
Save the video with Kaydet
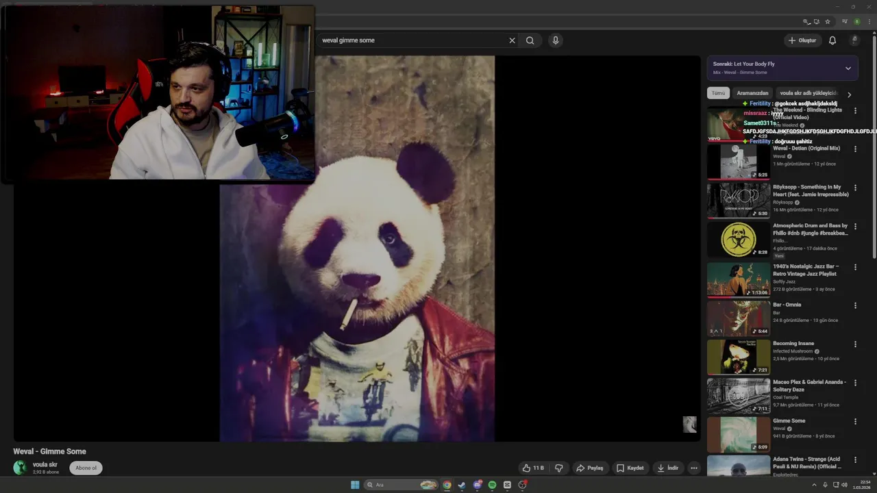click(630, 468)
